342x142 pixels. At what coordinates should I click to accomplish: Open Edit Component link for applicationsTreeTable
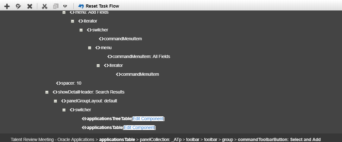[x=148, y=119]
